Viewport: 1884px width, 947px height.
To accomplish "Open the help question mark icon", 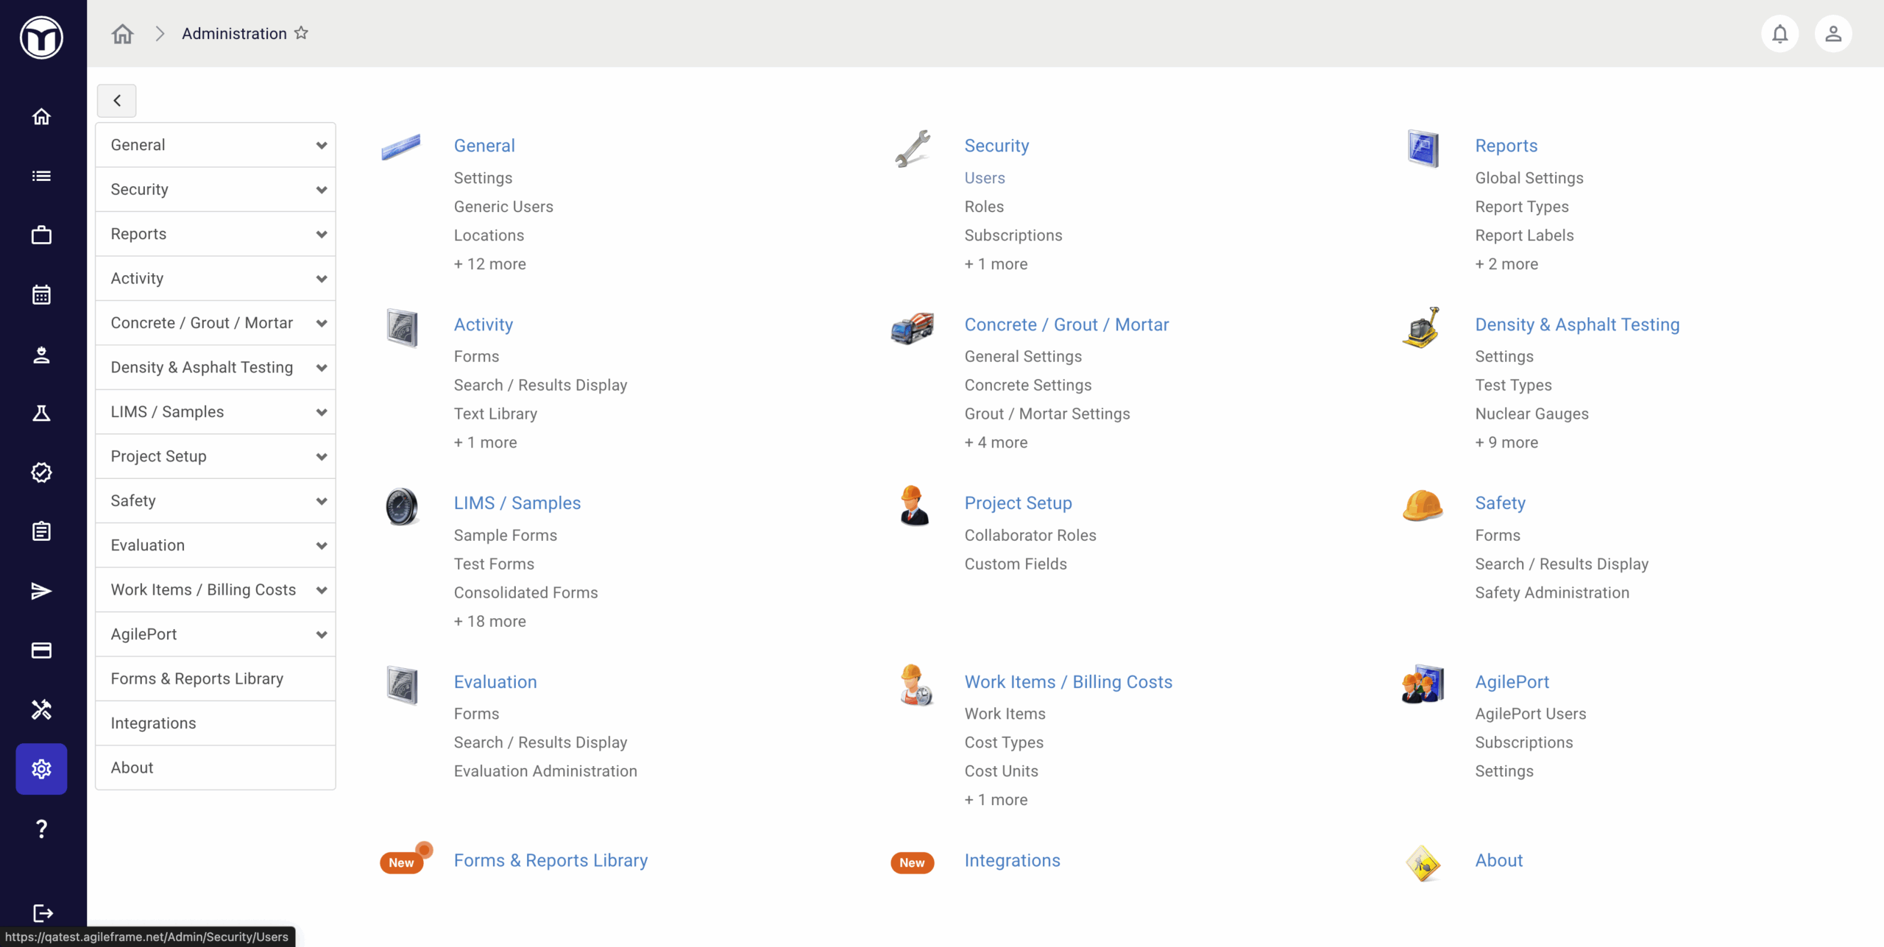I will (x=42, y=829).
